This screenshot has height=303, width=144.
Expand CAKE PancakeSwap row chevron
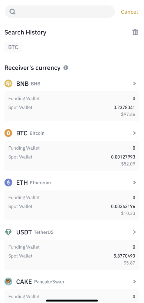pos(135,281)
